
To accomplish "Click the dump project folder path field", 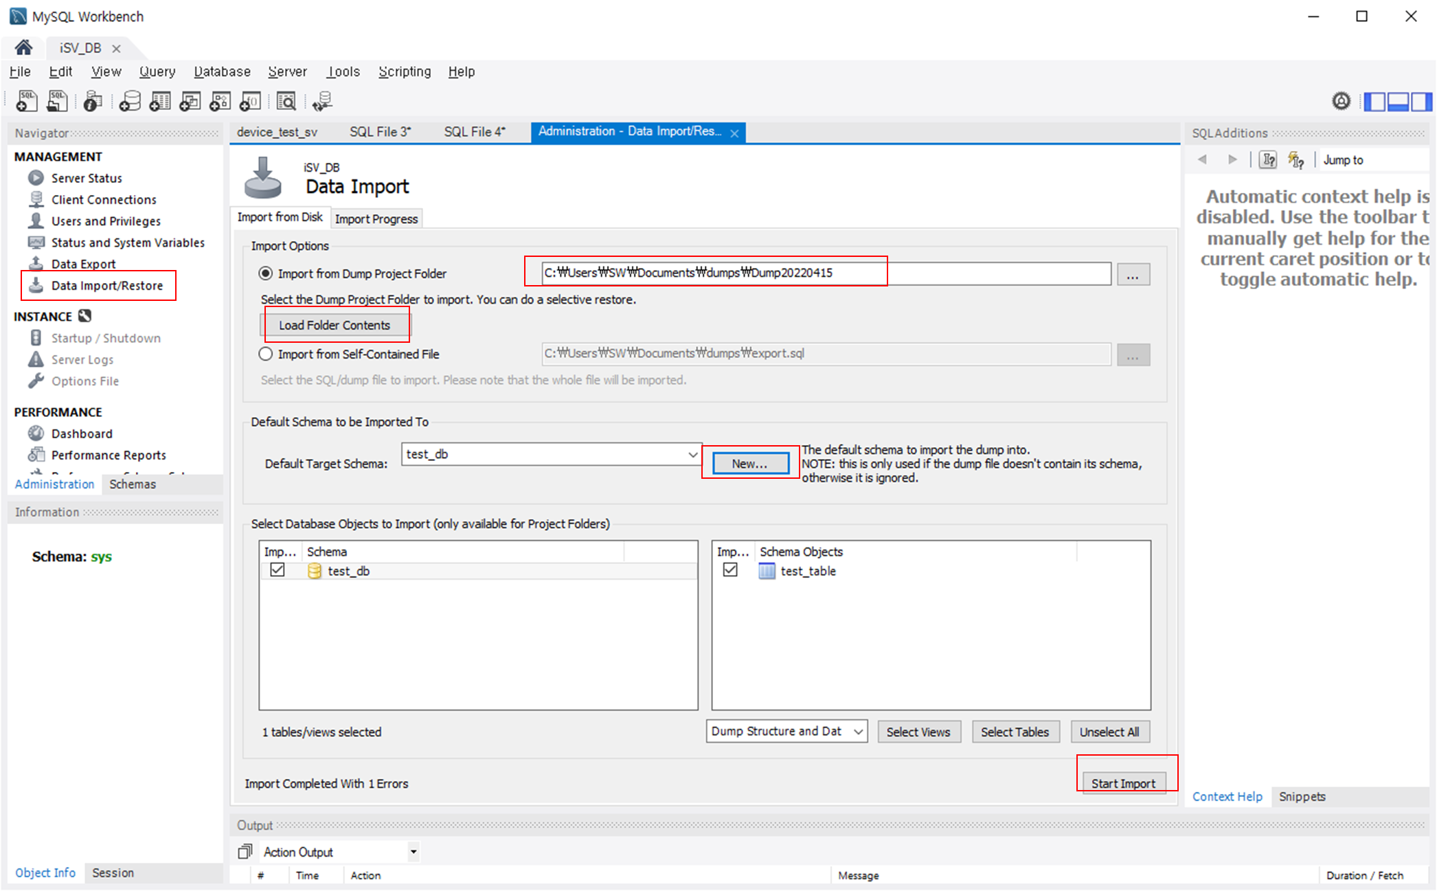I will tap(824, 273).
